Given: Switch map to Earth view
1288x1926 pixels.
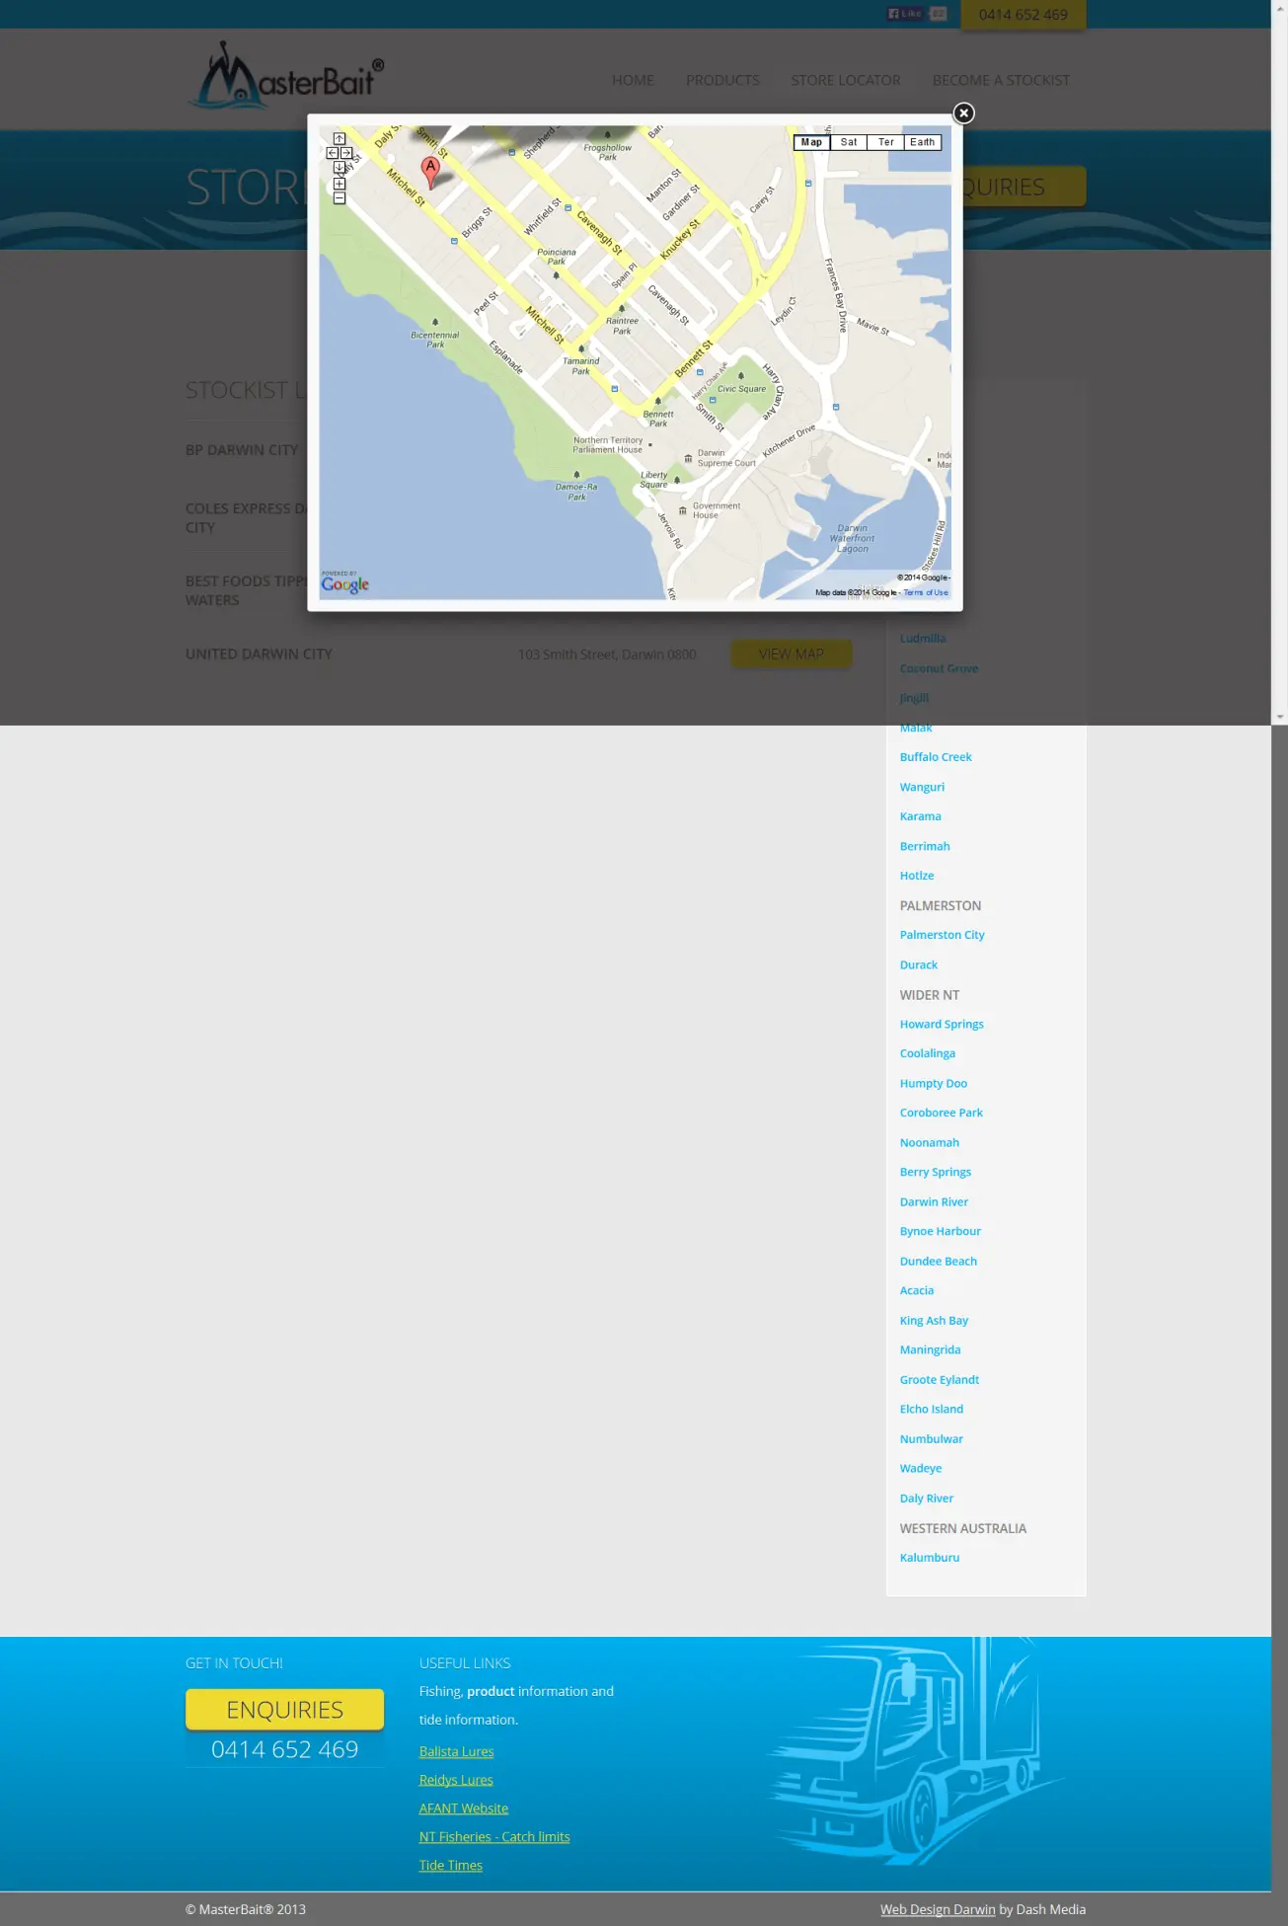Looking at the screenshot, I should (922, 142).
